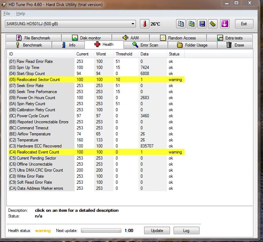Click the orange warning Health status text
This screenshot has width=263, height=242.
43,231
